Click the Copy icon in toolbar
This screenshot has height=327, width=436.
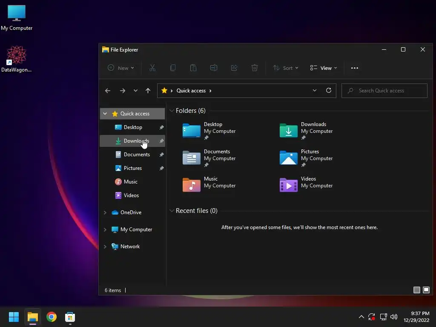[x=173, y=68]
